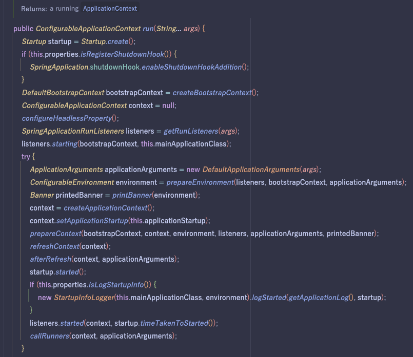Click refreshContext method call

(x=54, y=246)
